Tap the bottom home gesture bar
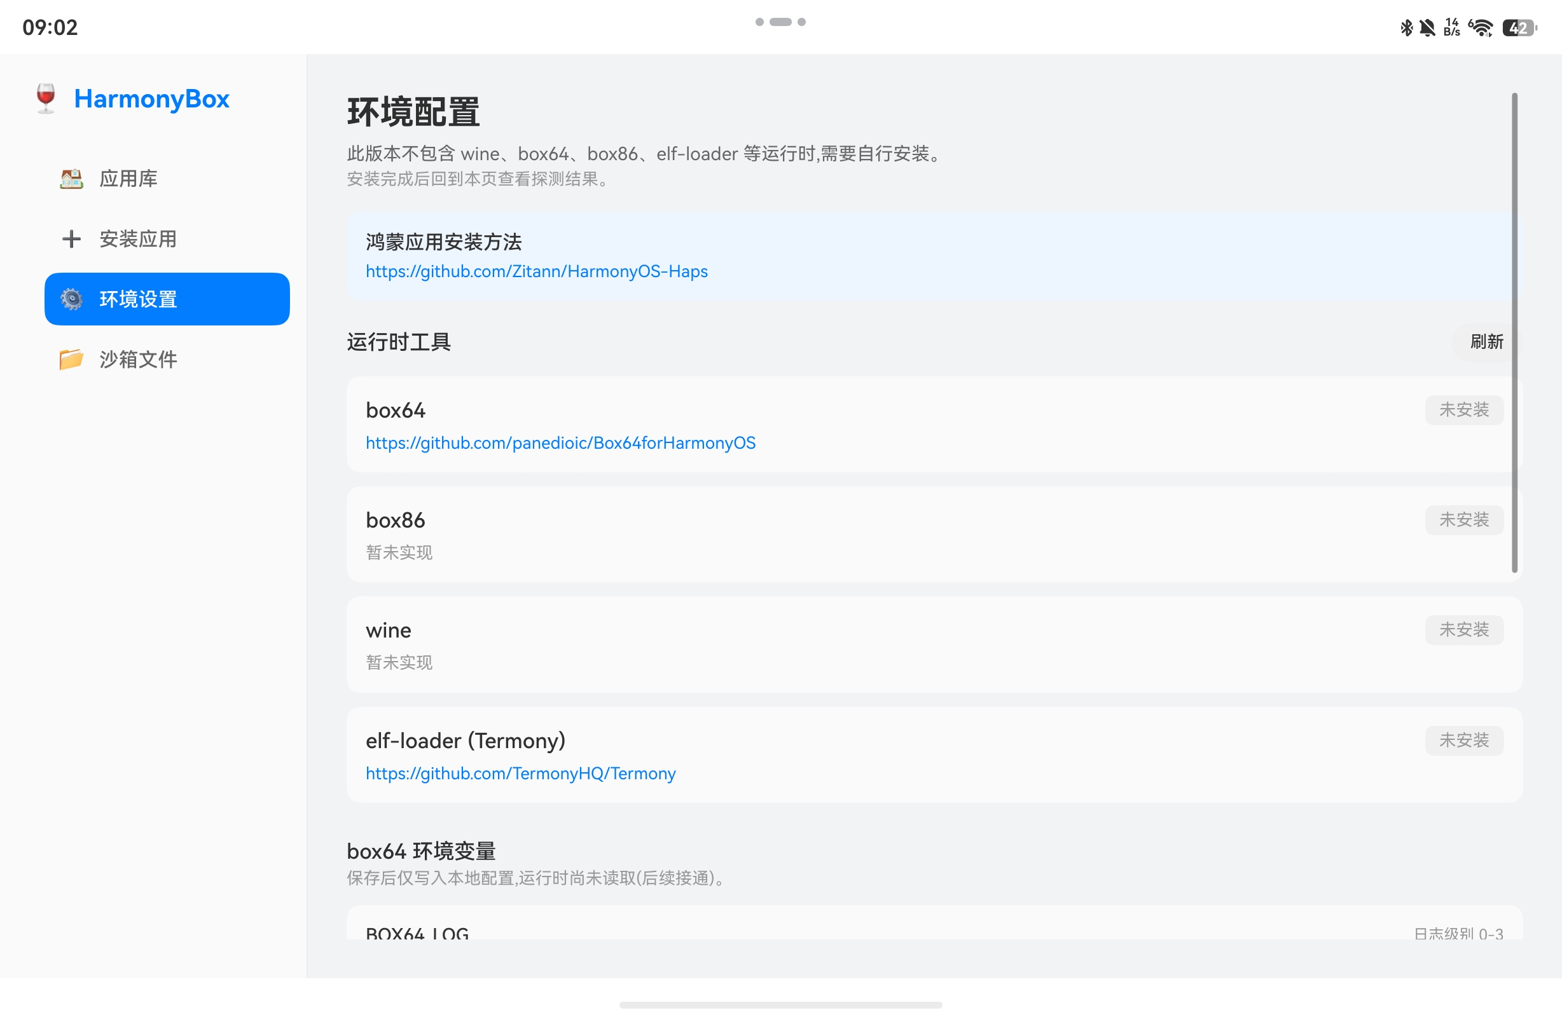This screenshot has width=1562, height=1017. [x=781, y=1005]
